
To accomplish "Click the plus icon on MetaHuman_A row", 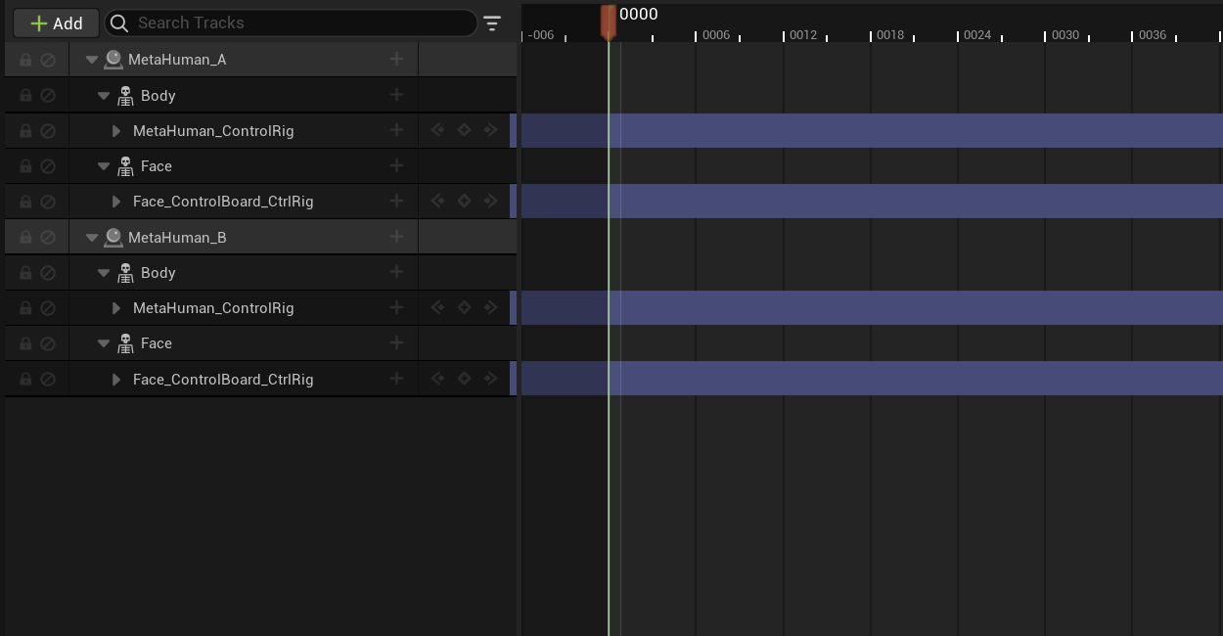I will click(396, 60).
